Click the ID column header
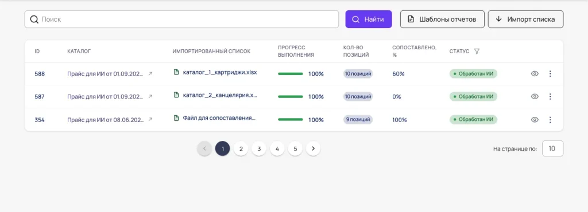The width and height of the screenshot is (588, 212). 37,51
